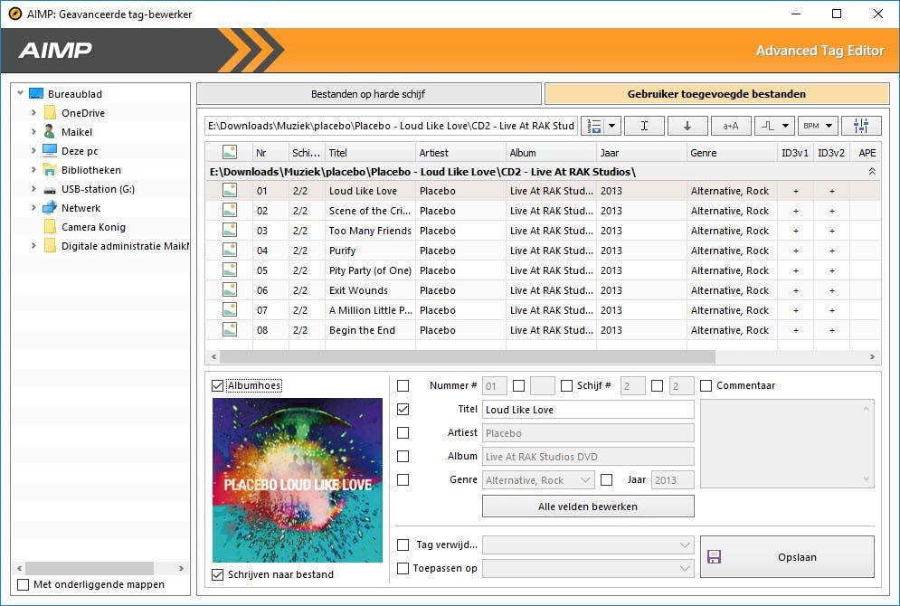The height and width of the screenshot is (606, 900).
Task: Select the USB-station (G:) drive icon
Action: (50, 189)
